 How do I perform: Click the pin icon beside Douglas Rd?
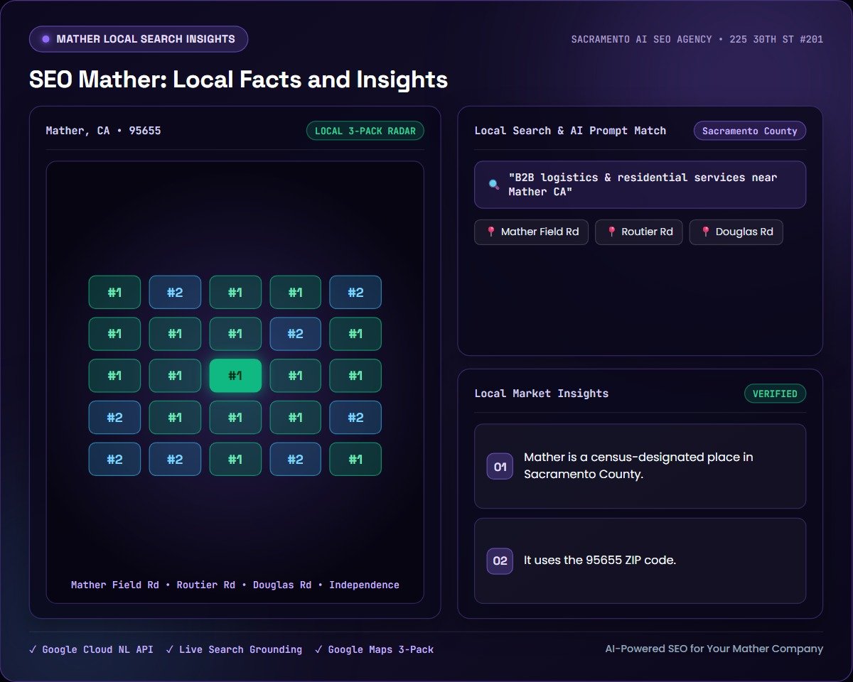(705, 232)
